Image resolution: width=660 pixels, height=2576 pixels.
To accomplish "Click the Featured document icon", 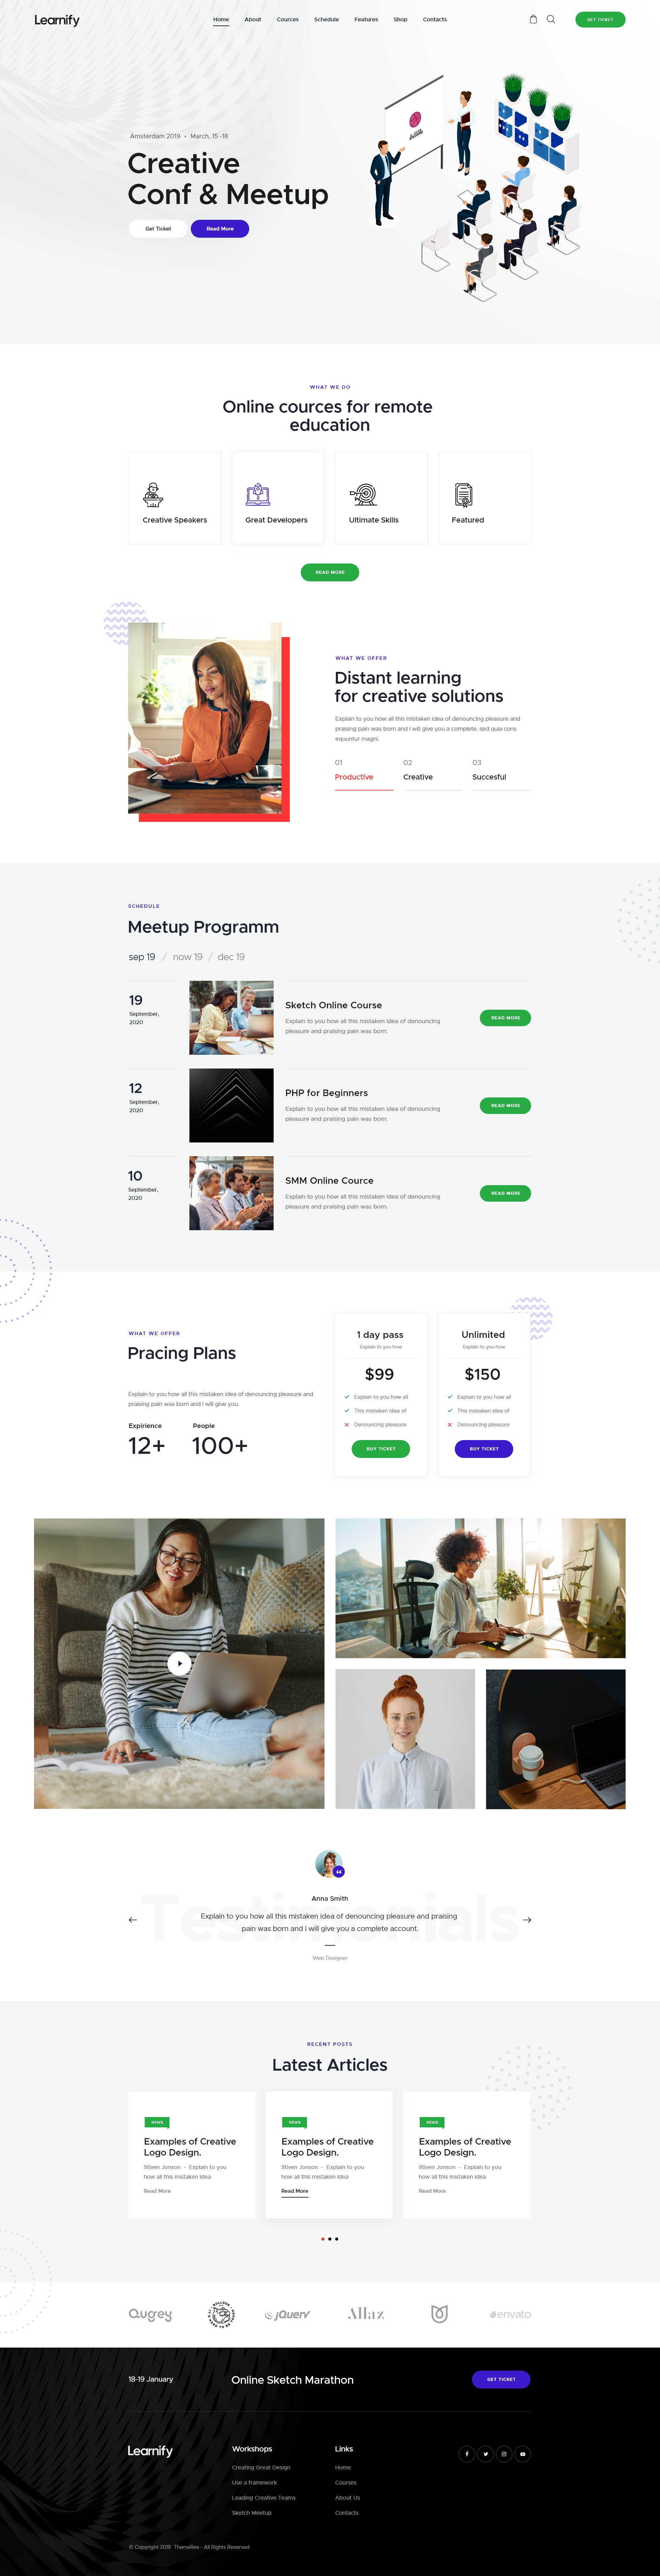I will tap(463, 494).
